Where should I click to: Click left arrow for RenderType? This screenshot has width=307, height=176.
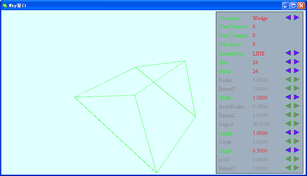[x=288, y=53]
